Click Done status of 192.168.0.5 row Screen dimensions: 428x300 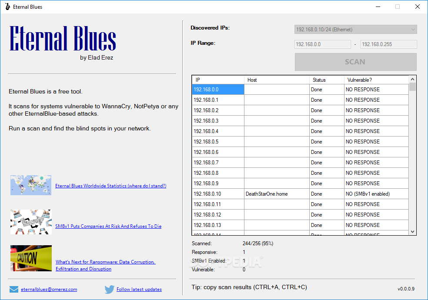pos(327,142)
